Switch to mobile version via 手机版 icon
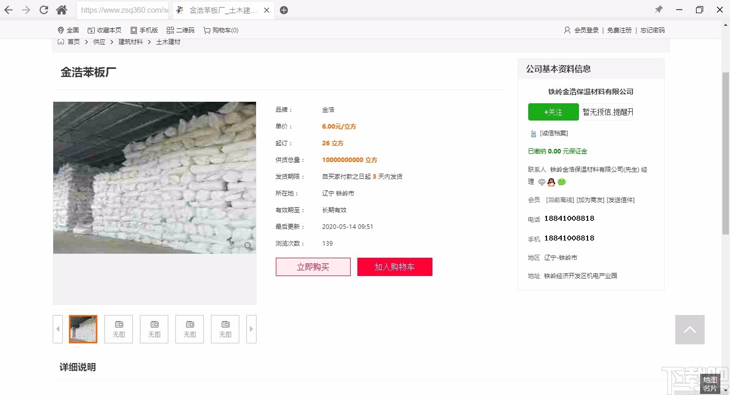The image size is (730, 395). pos(144,30)
